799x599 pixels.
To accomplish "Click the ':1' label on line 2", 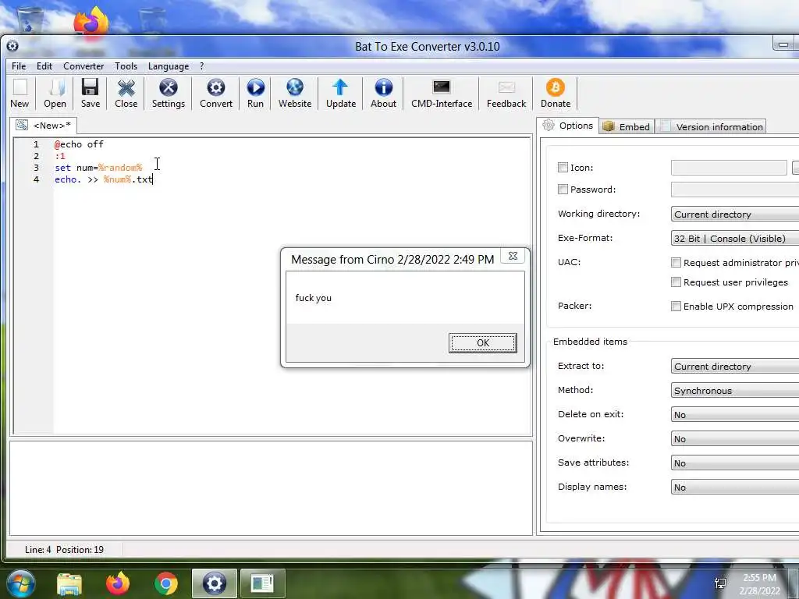I will point(60,156).
